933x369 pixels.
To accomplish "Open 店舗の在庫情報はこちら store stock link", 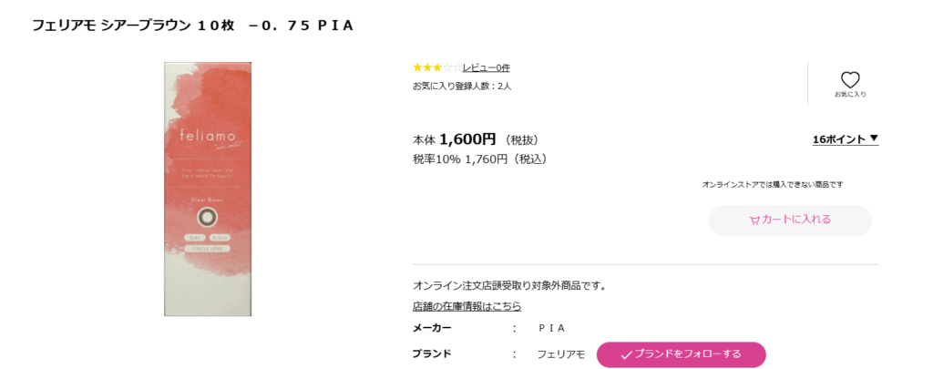I will [466, 306].
